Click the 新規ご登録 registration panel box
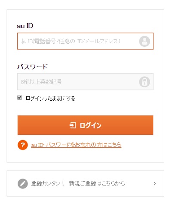172x200 pixels. point(86,183)
